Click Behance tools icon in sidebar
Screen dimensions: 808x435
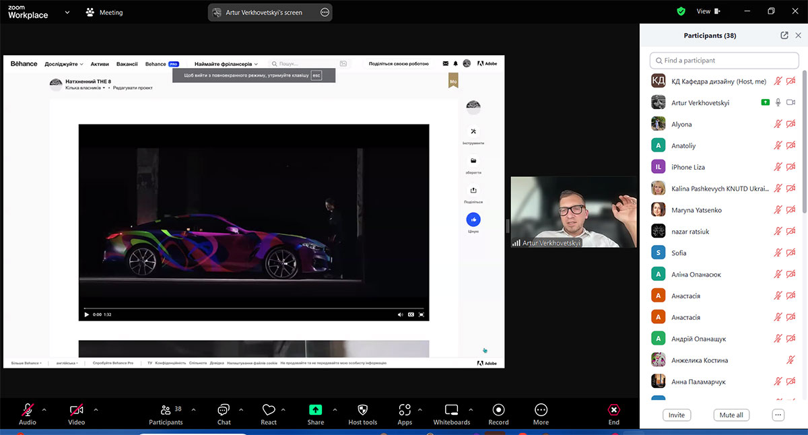pos(473,131)
